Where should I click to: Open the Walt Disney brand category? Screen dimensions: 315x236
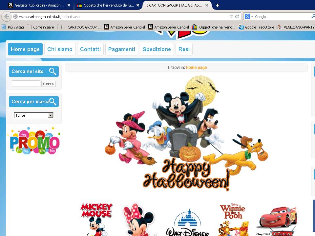click(187, 222)
